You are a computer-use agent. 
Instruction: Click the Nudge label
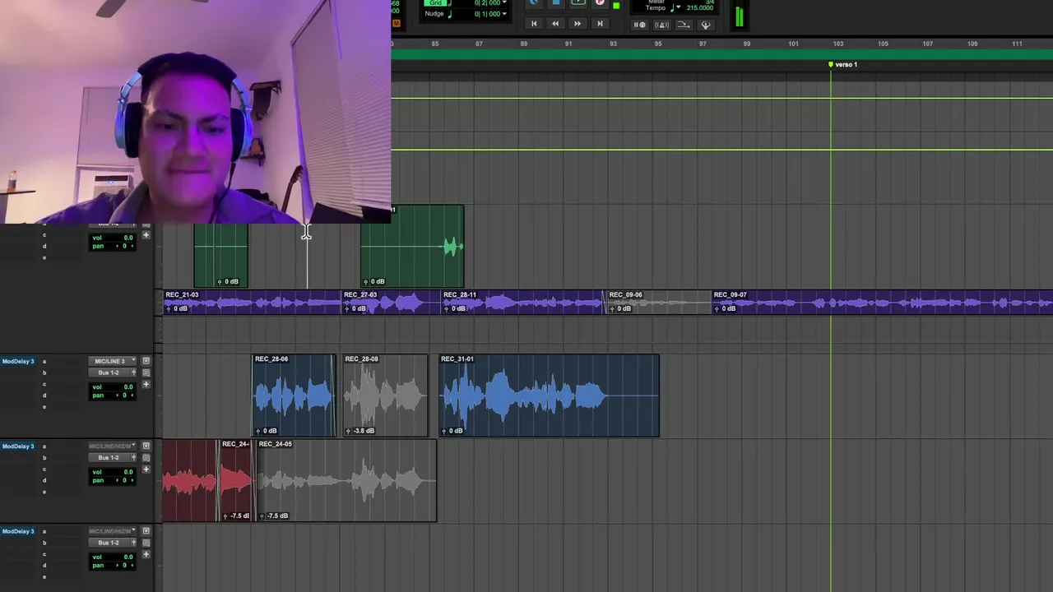pyautogui.click(x=434, y=14)
